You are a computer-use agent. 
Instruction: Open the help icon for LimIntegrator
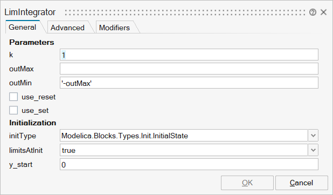click(313, 12)
